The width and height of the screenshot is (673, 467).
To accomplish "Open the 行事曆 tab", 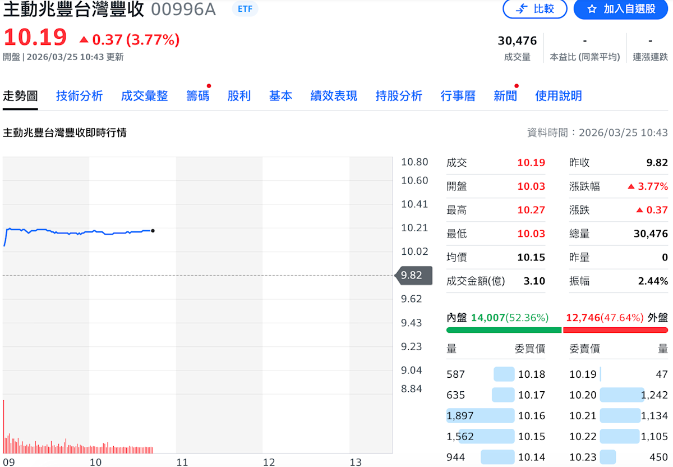I will 458,96.
